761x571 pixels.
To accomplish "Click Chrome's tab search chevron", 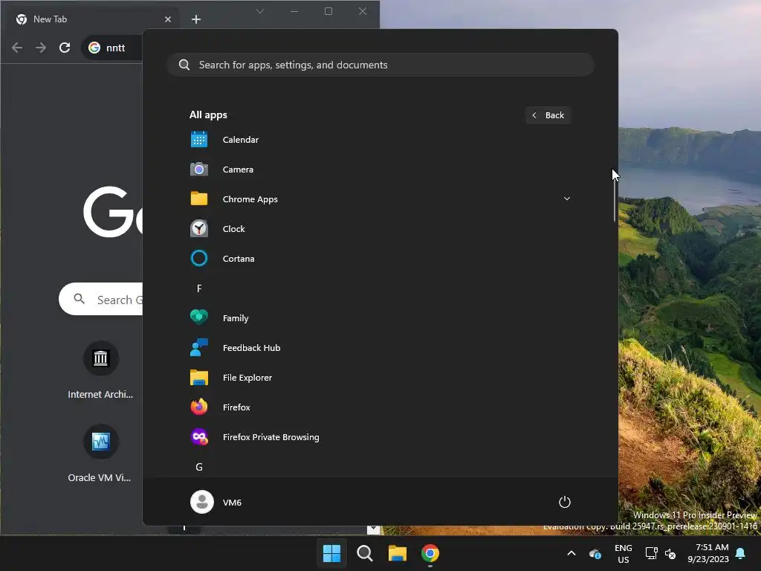I will pos(260,11).
